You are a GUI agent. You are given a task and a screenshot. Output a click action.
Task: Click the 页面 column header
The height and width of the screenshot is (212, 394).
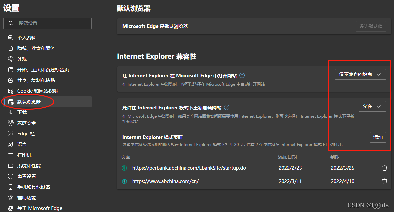126,157
